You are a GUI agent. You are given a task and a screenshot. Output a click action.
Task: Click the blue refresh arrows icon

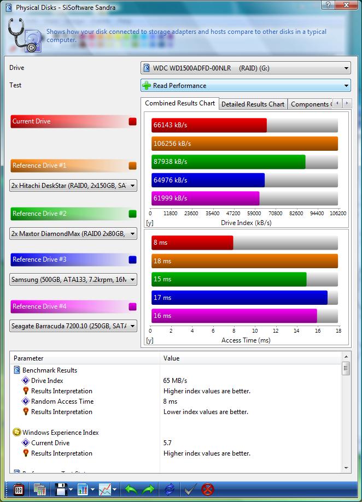point(170,489)
